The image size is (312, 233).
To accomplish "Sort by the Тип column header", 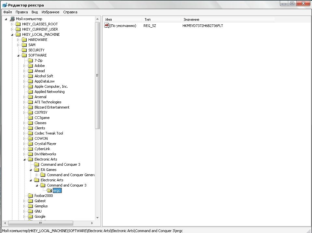I will click(161, 19).
